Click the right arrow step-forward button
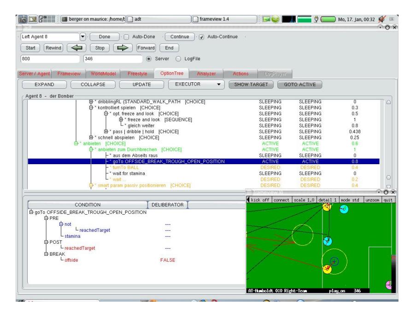 (x=123, y=48)
